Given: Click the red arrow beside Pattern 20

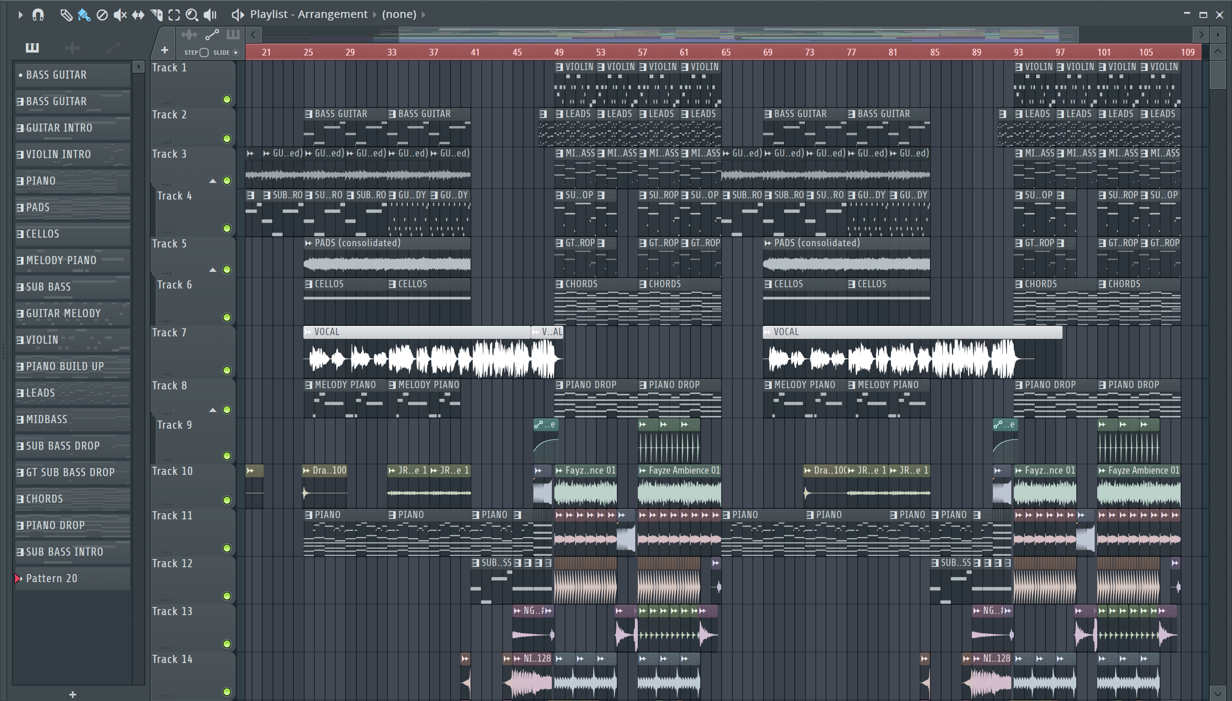Looking at the screenshot, I should pyautogui.click(x=18, y=578).
